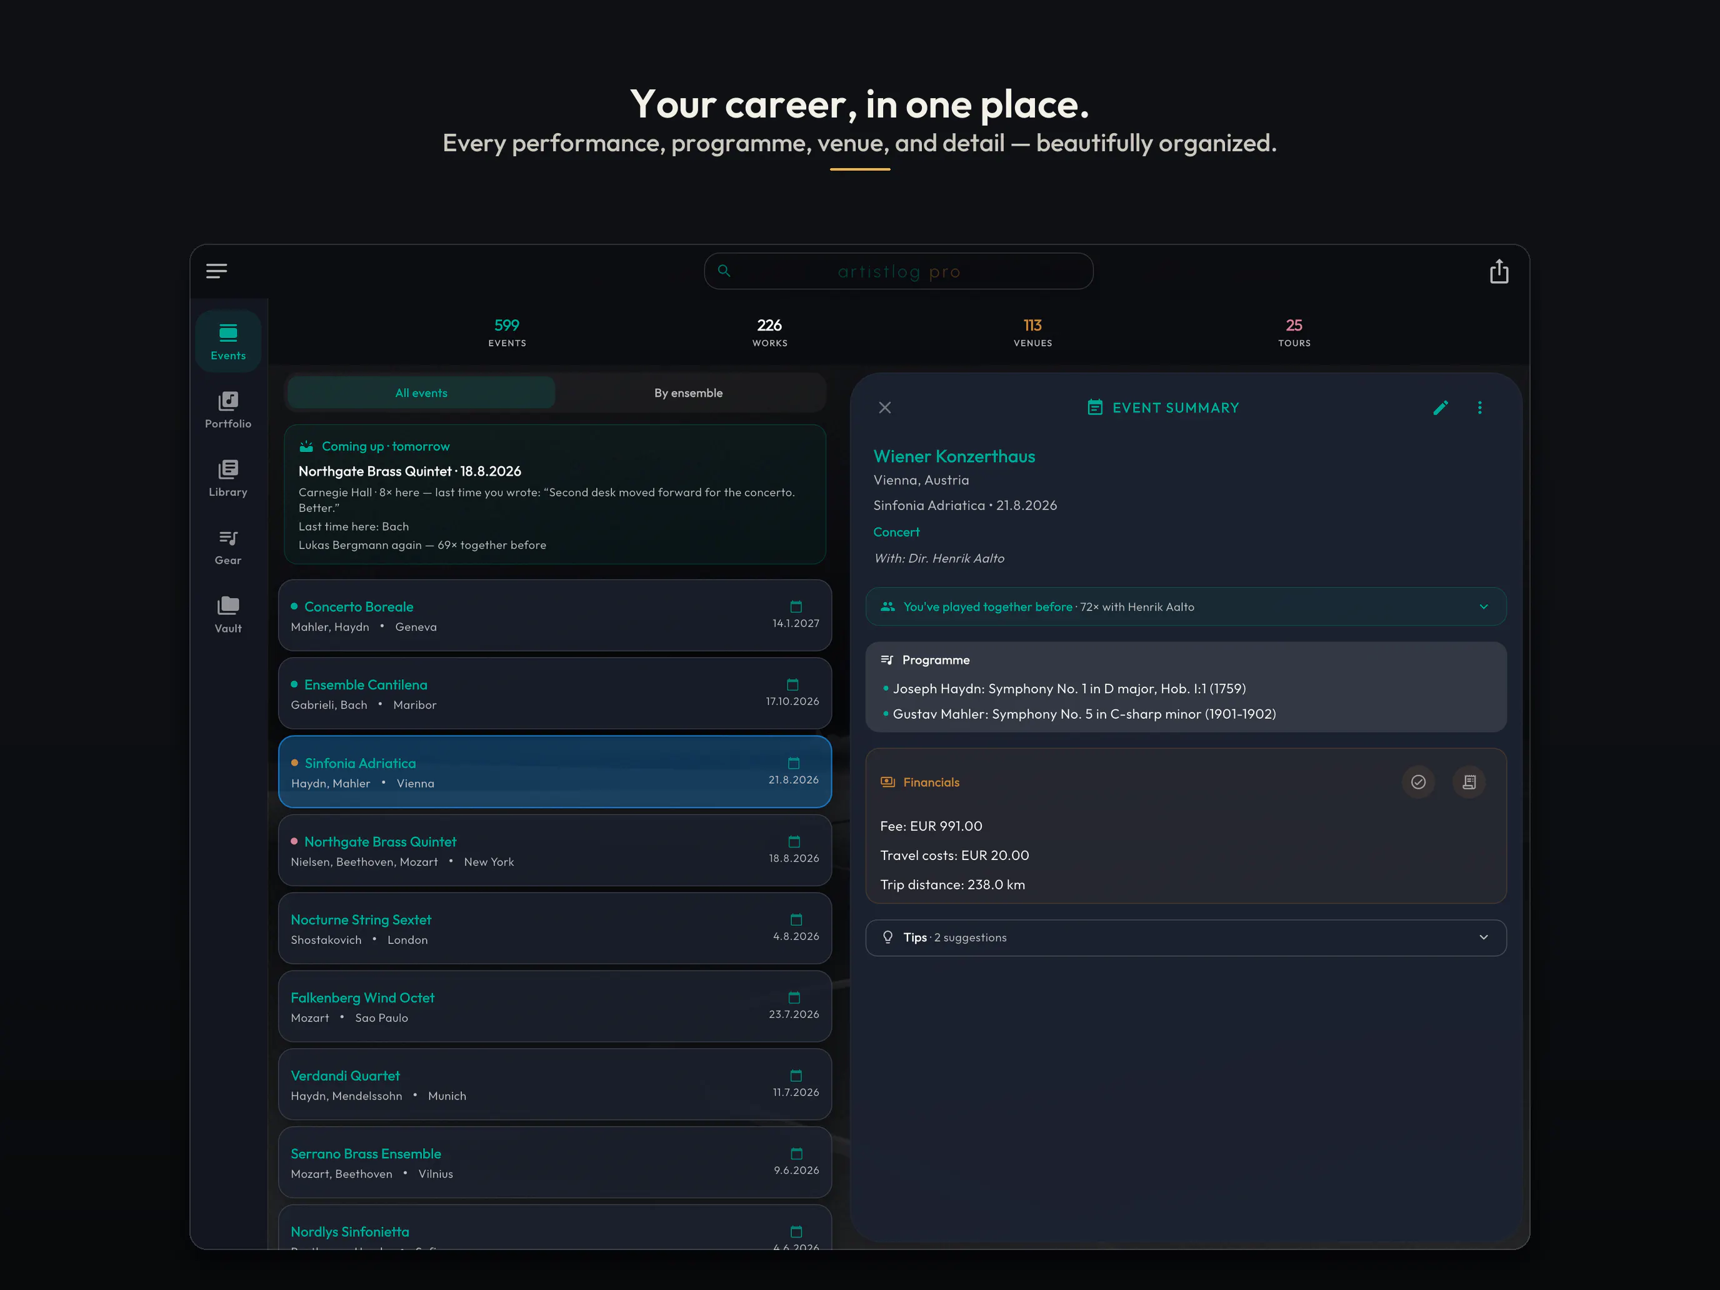Open the three-dot more options menu
The height and width of the screenshot is (1290, 1720).
(1479, 407)
